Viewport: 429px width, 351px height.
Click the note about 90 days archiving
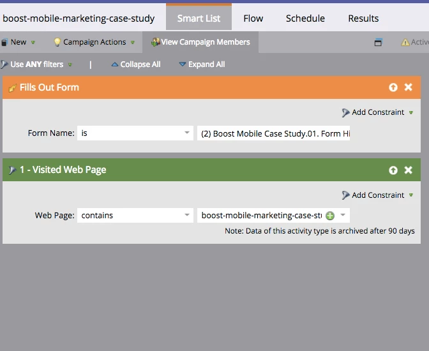click(x=320, y=231)
